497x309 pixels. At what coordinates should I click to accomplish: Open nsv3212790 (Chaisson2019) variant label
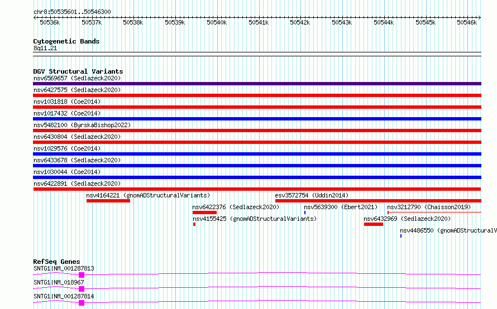[429, 207]
